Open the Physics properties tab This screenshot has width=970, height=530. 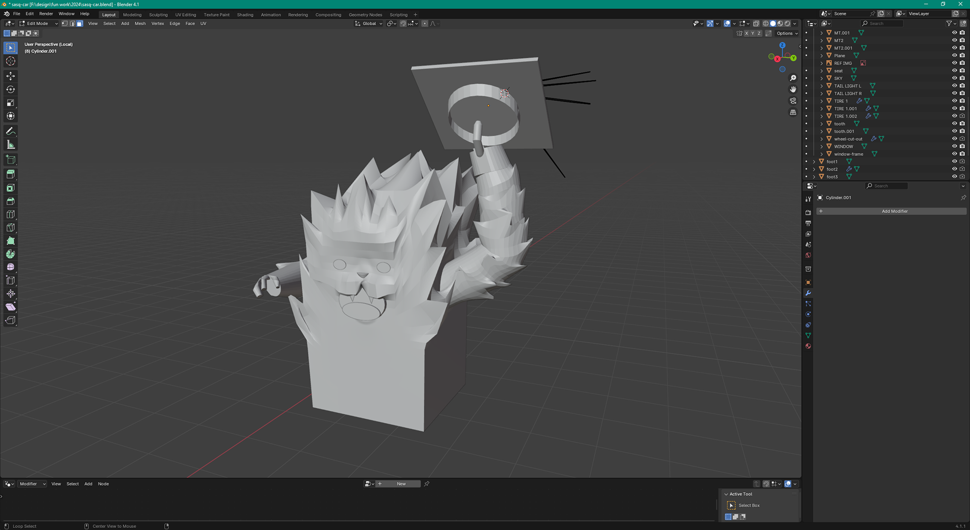click(x=808, y=314)
